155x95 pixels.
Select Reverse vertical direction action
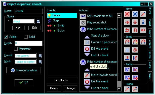pyautogui.click(x=135, y=30)
